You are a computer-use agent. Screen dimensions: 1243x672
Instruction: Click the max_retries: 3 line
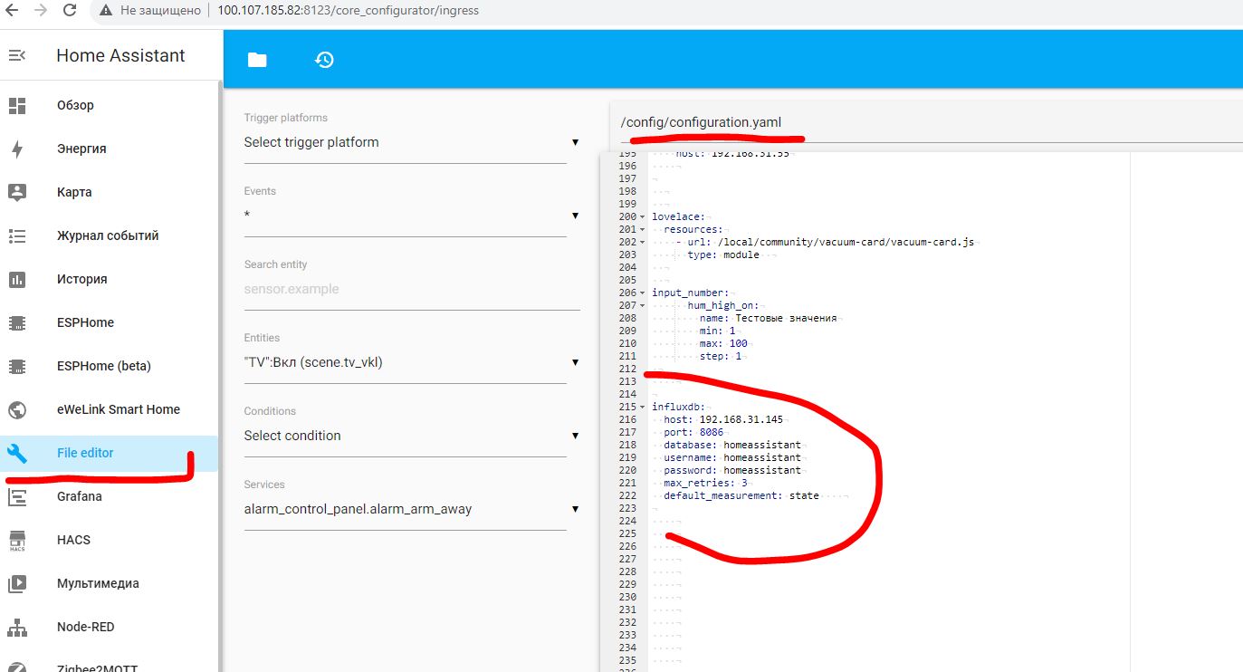click(x=705, y=484)
